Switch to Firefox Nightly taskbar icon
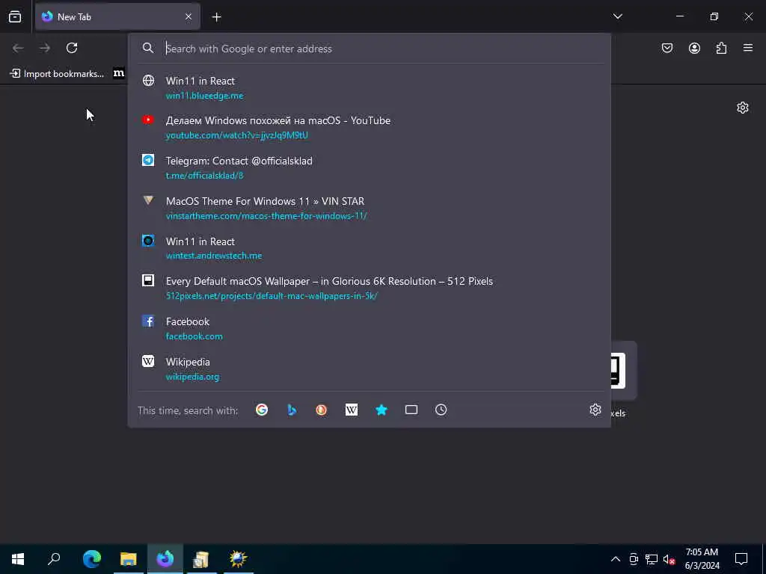766x574 pixels. coord(165,559)
